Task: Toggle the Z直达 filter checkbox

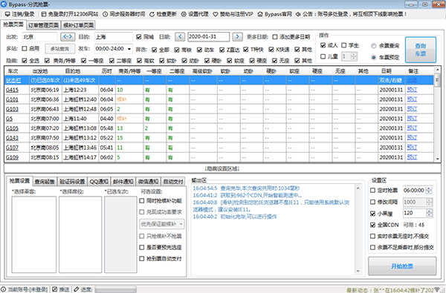Action: click(x=222, y=50)
